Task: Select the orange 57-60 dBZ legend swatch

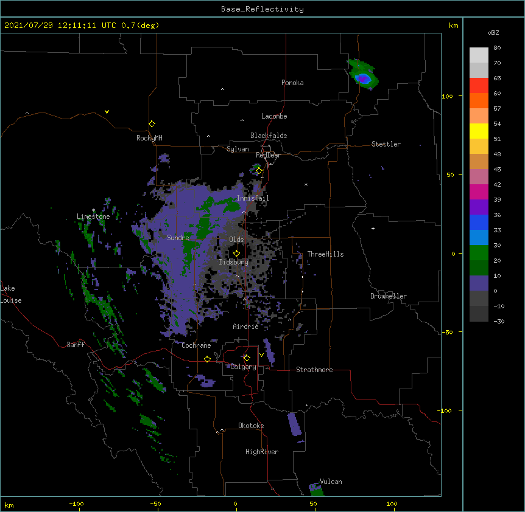Action: coord(479,100)
